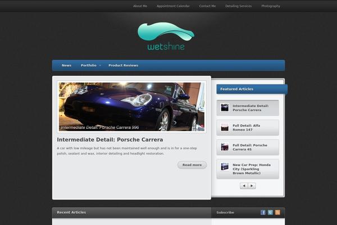Viewport: 337px width, 225px height.
Task: Click the next featured articles arrow
Action: point(252,186)
